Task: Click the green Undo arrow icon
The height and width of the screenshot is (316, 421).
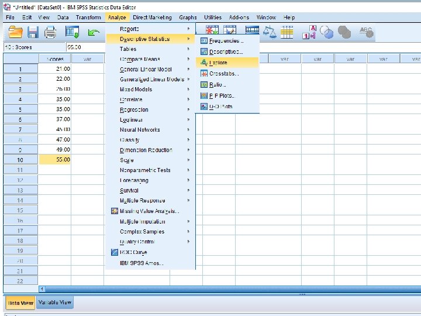Action: click(x=94, y=33)
